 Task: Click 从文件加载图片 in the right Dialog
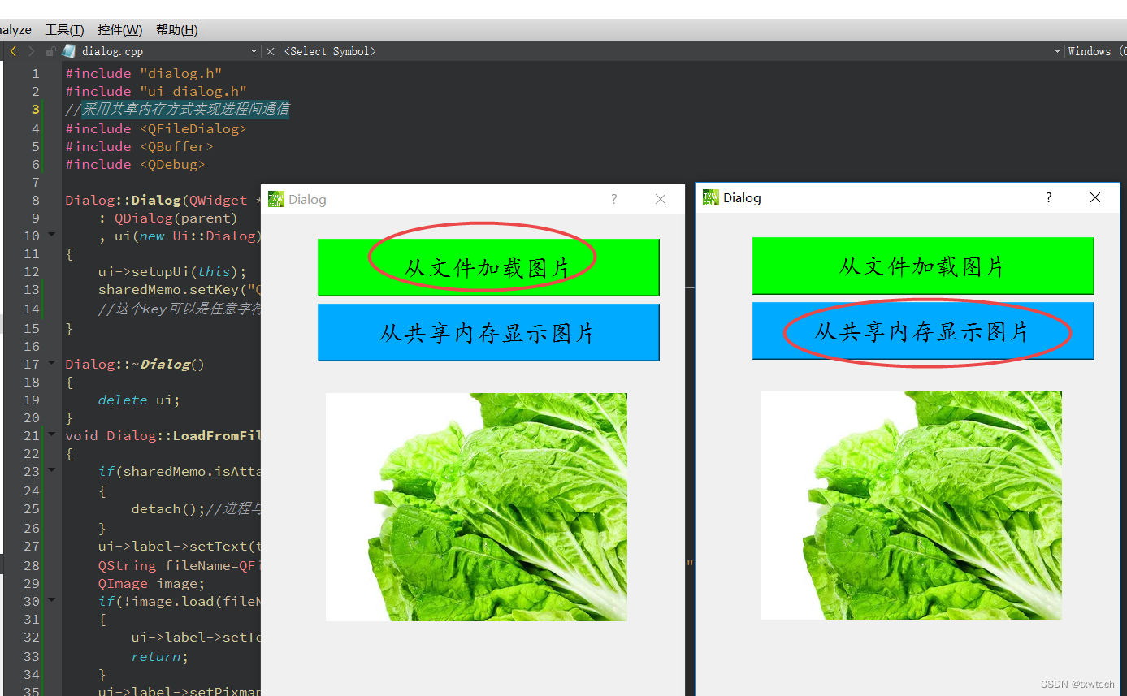(923, 266)
